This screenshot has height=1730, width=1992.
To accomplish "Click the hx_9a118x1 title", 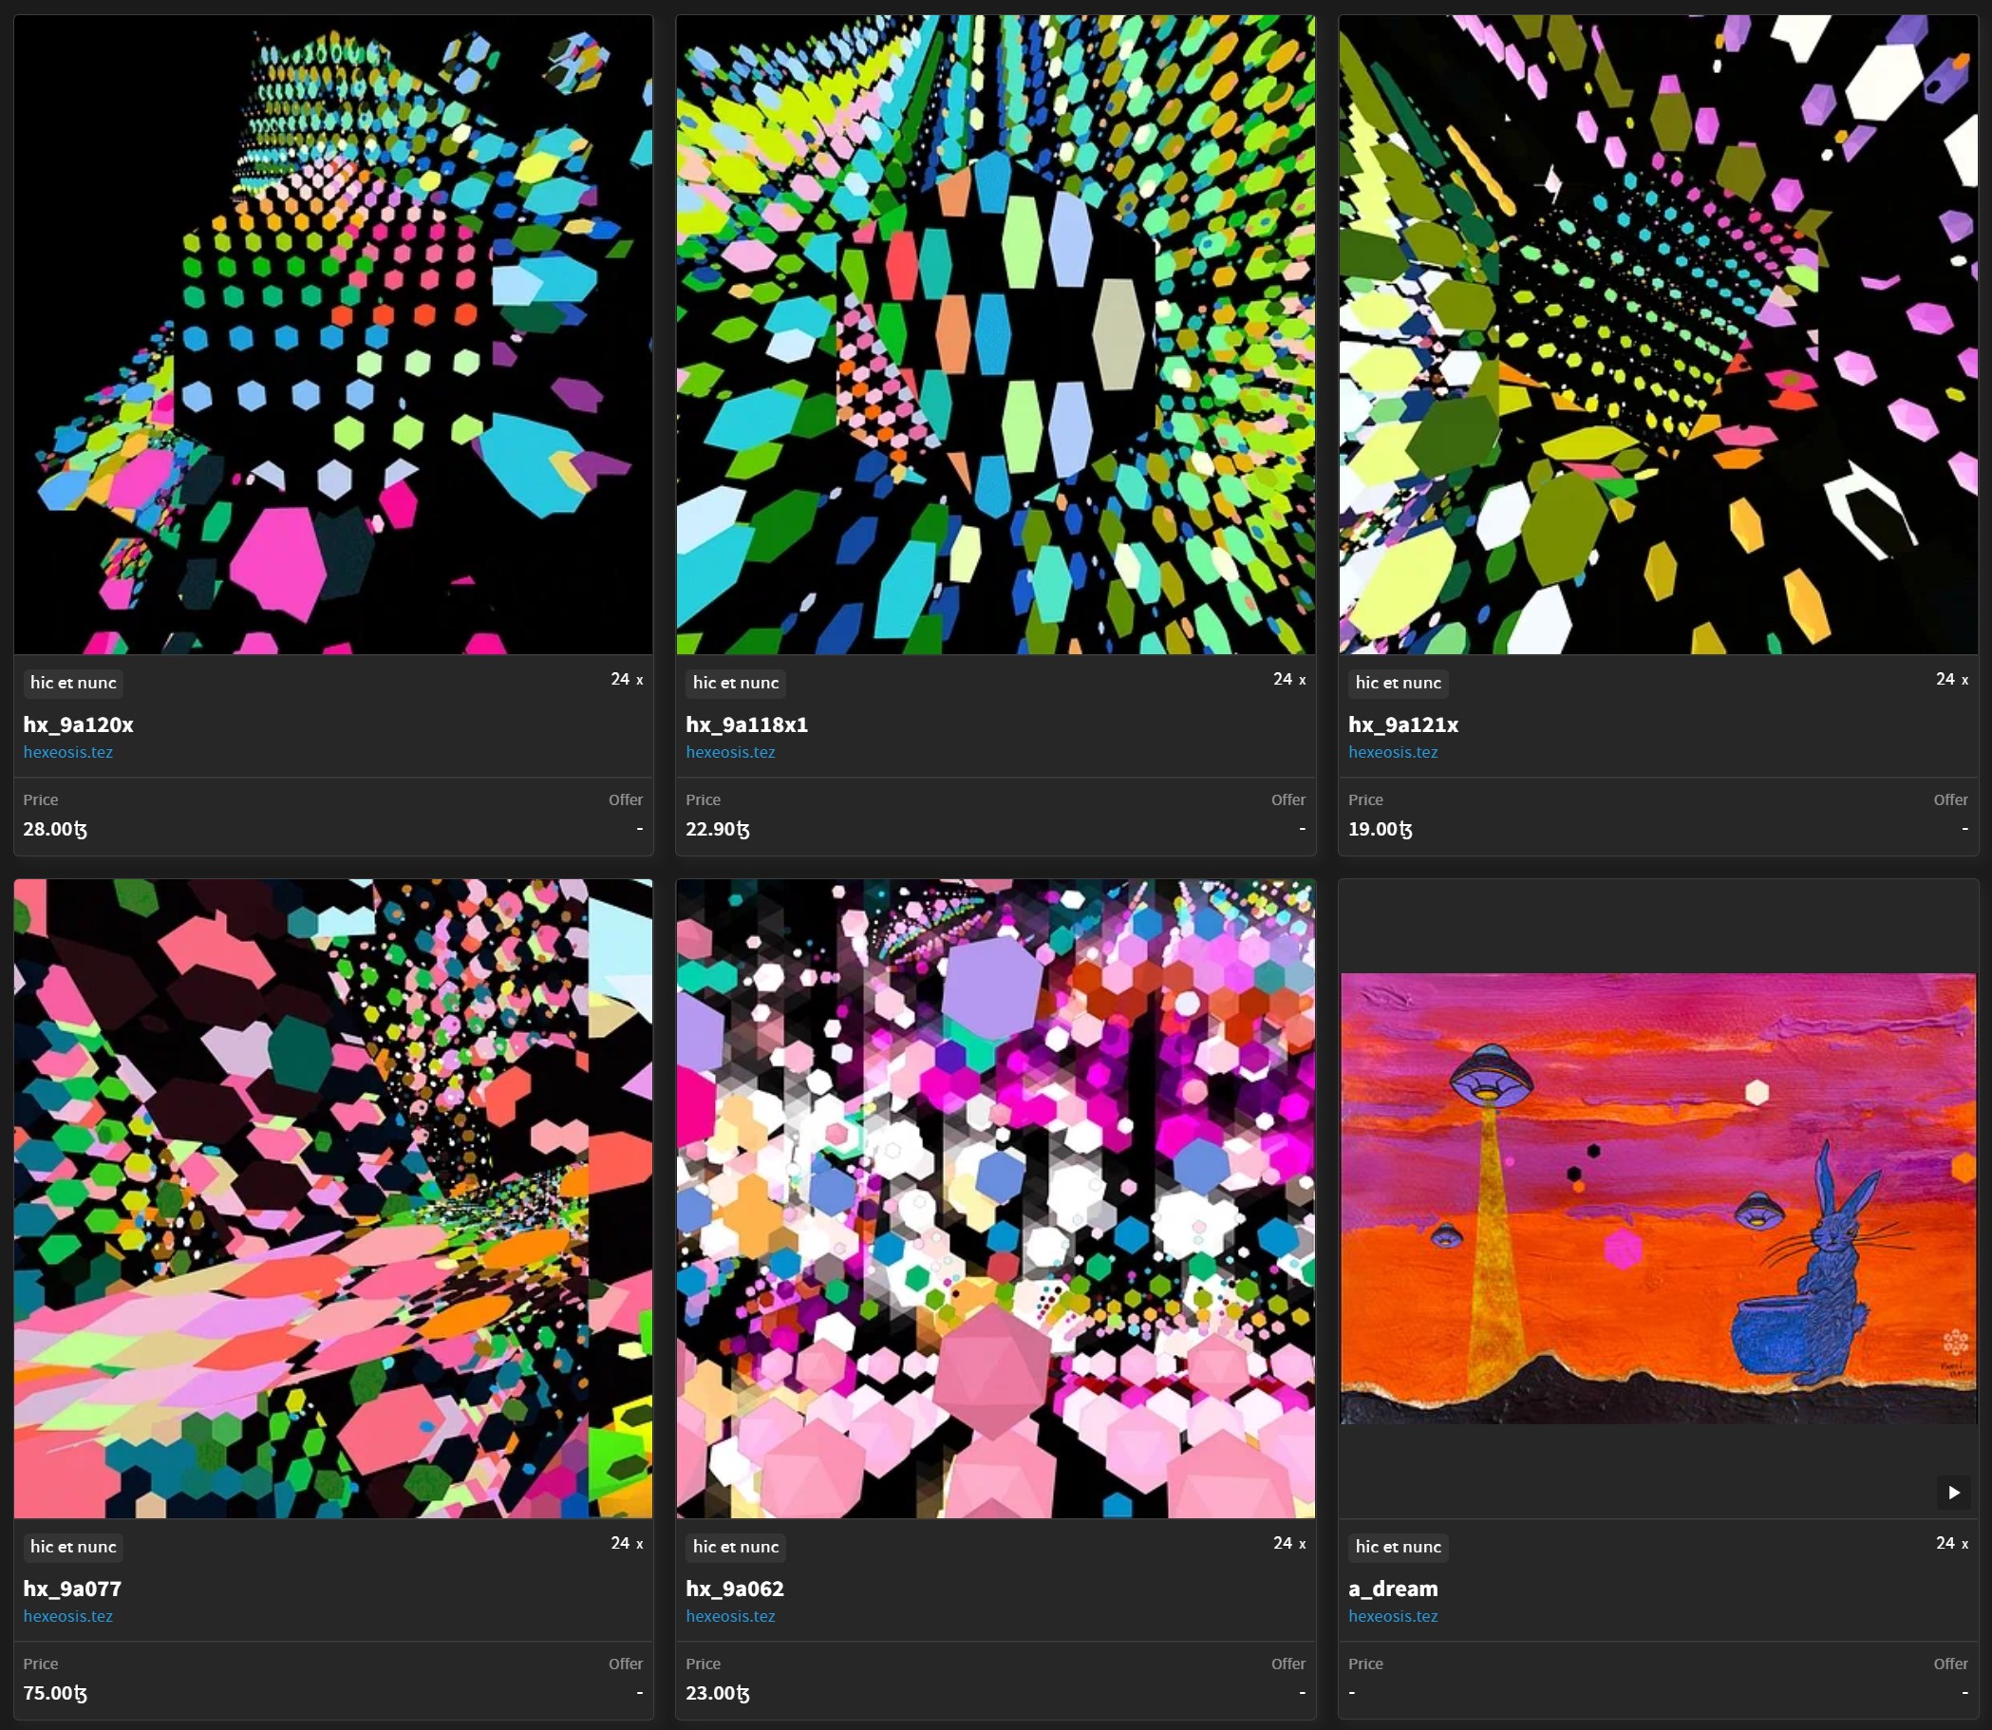I will click(x=746, y=724).
